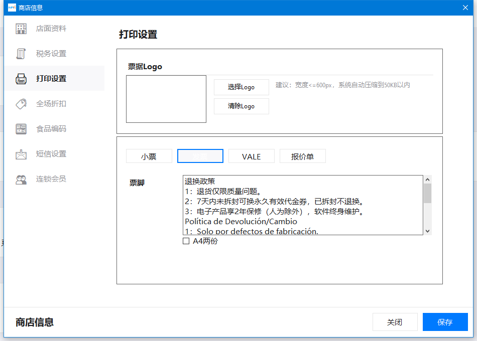Click the 清除Logo button
477x341 pixels.
pos(241,106)
